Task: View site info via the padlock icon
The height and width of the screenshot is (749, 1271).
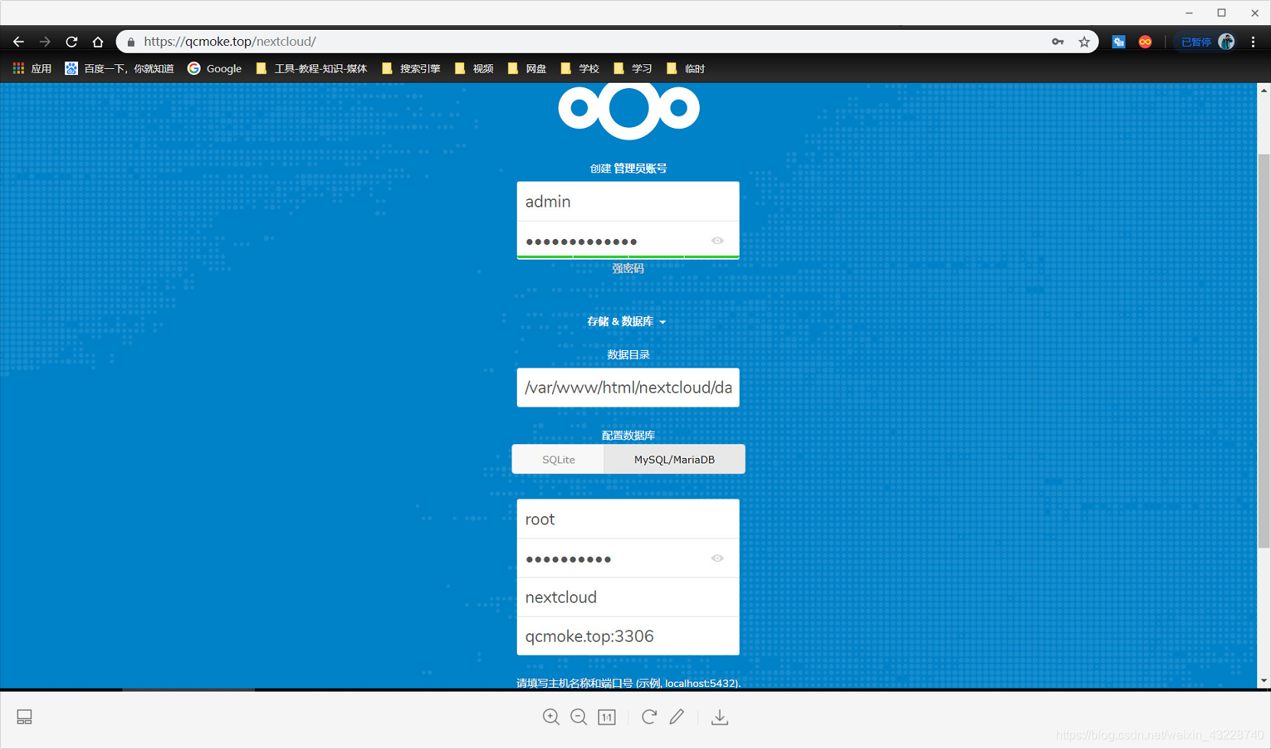Action: coord(131,42)
